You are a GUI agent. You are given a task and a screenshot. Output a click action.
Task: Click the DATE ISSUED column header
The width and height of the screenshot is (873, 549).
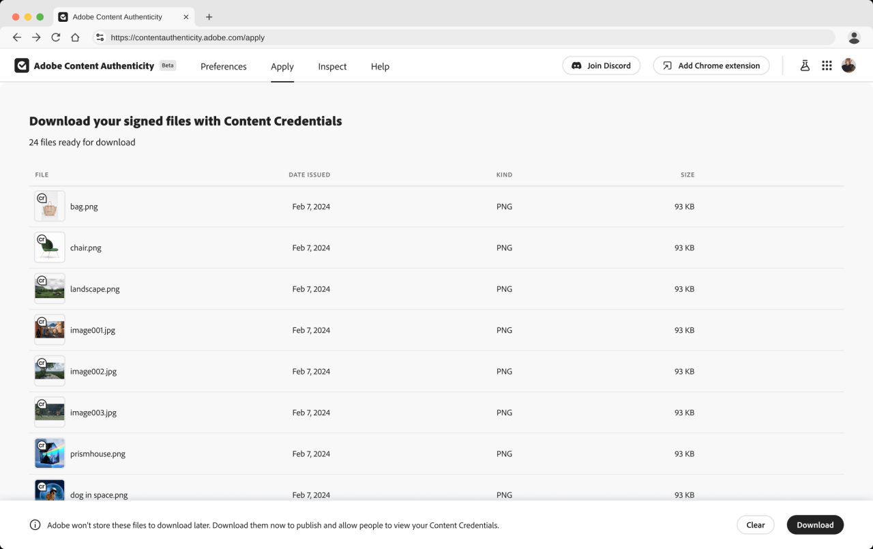(310, 175)
